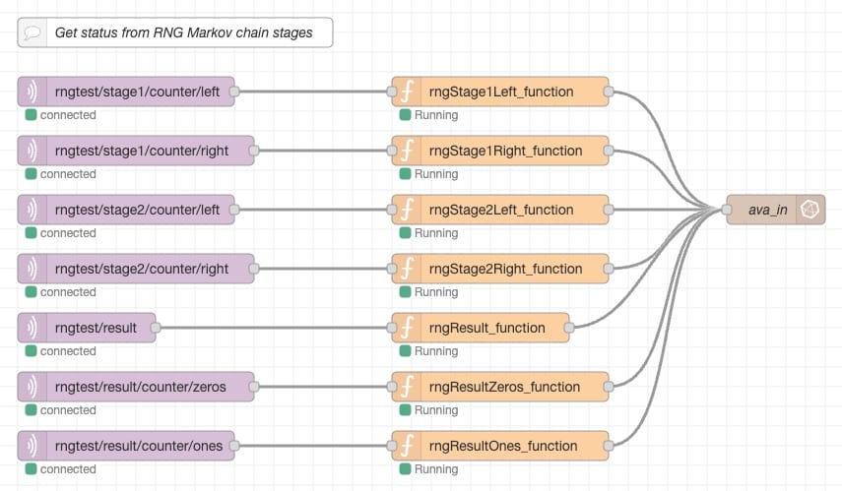Click the 'Running' status under rngStage1Left_function
Viewport: 842px width, 491px height.
point(436,115)
